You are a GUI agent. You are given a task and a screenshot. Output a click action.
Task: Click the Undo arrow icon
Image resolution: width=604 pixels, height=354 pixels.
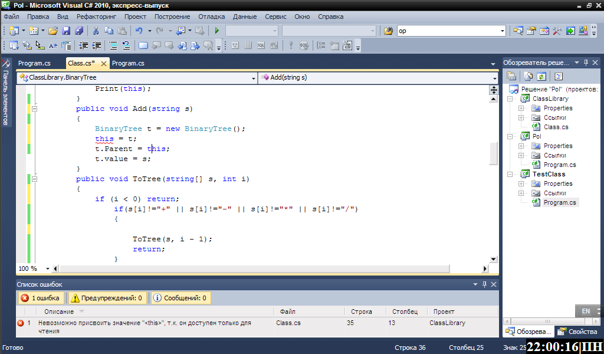coord(139,31)
